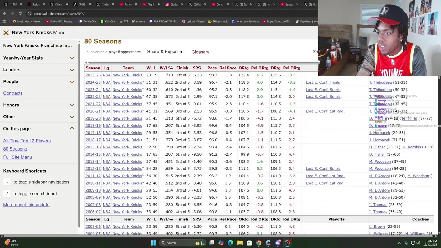The height and width of the screenshot is (248, 441).
Task: Expand the Leaders sidebar section
Action: [39, 70]
